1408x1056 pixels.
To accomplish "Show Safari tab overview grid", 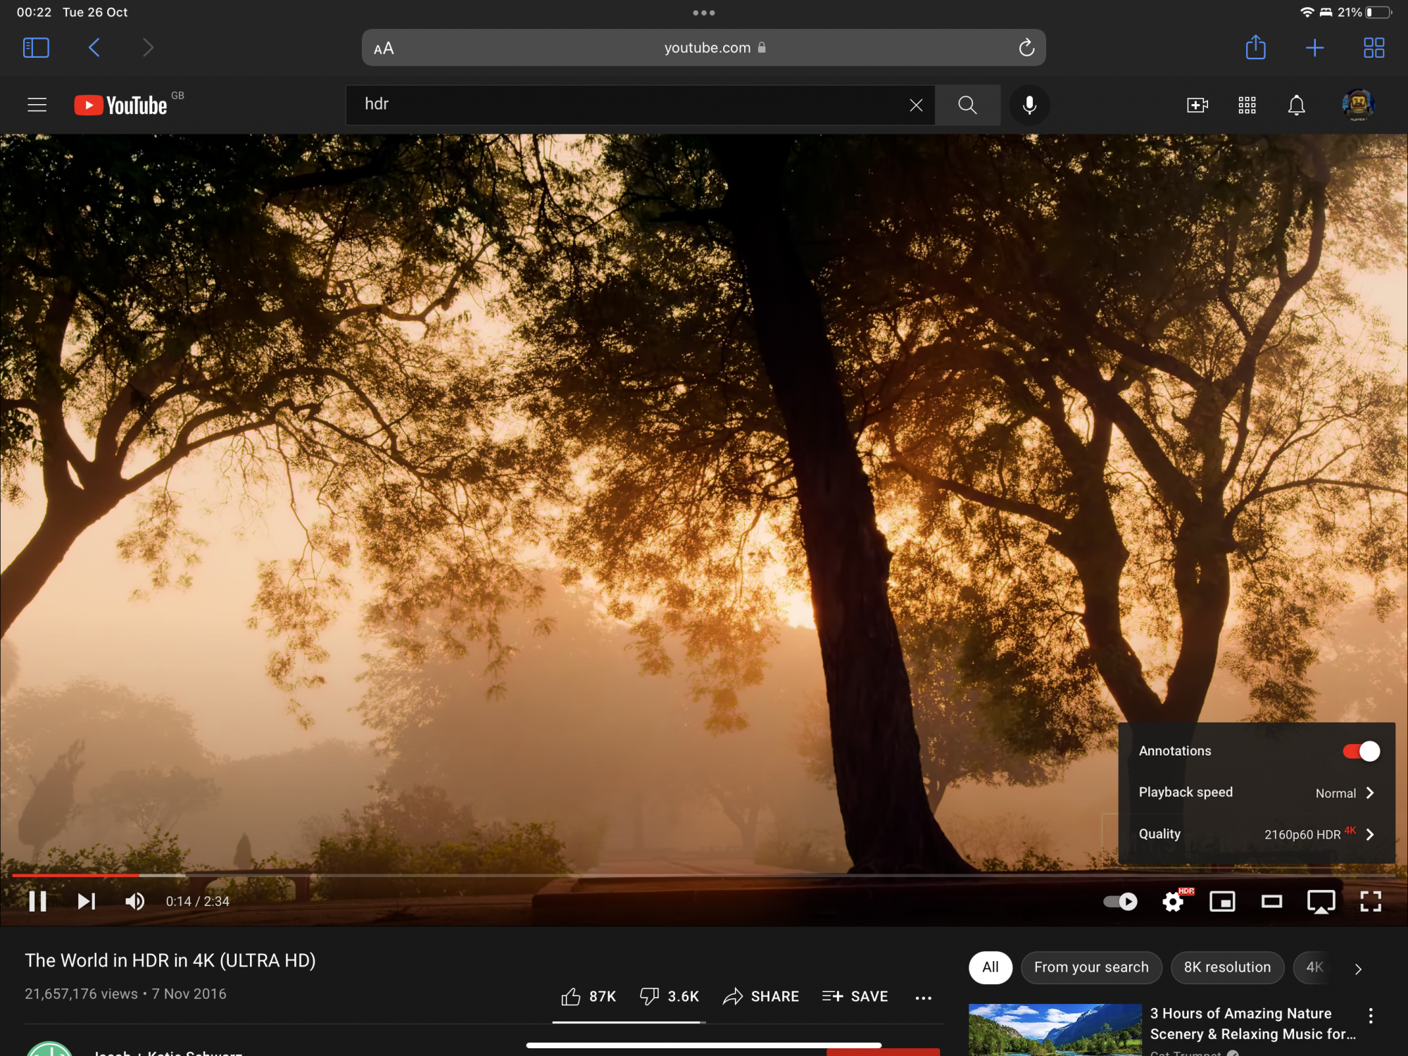I will tap(1374, 48).
